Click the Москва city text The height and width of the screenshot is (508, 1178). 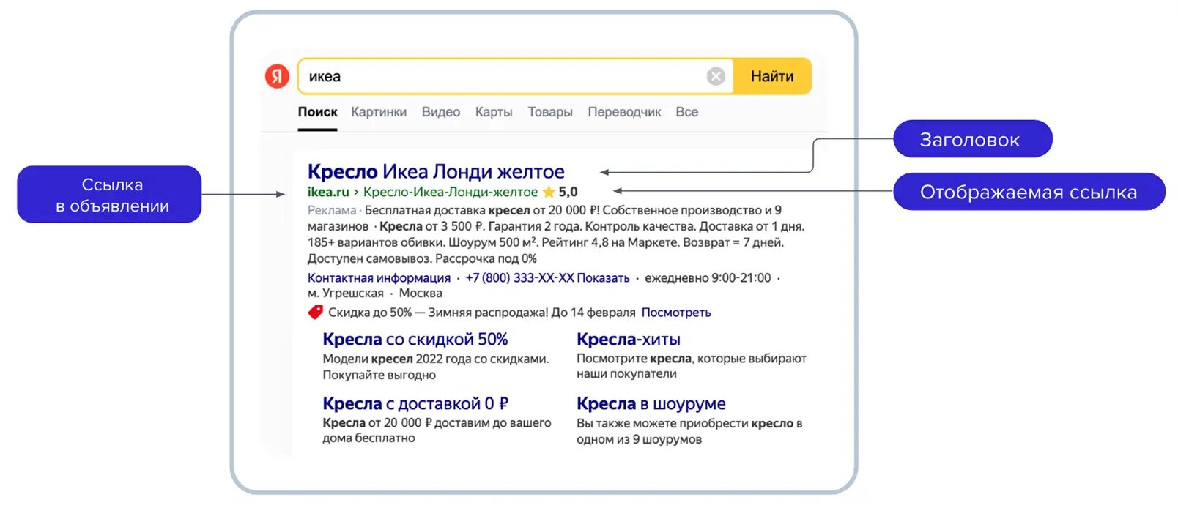421,294
